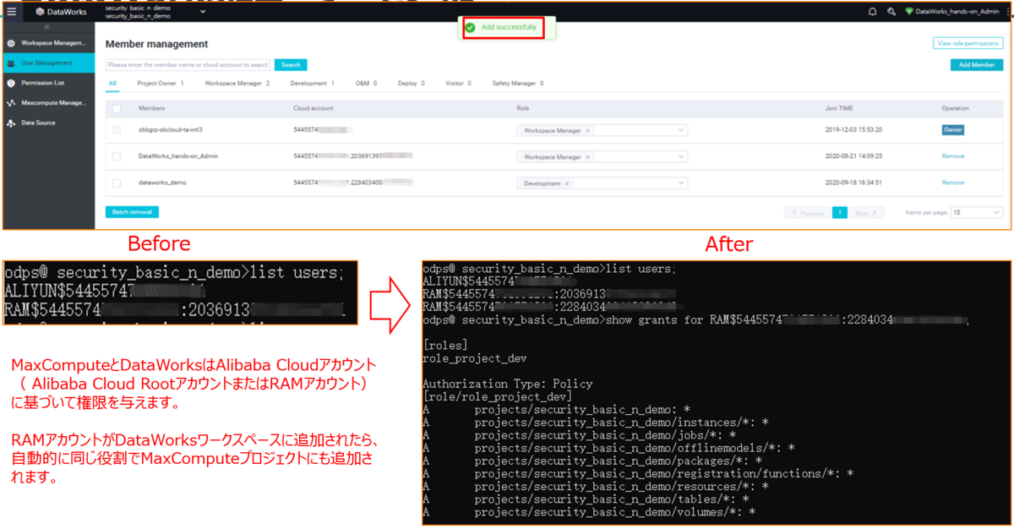The height and width of the screenshot is (529, 1014).
Task: Open the wrench settings icon
Action: (x=891, y=12)
